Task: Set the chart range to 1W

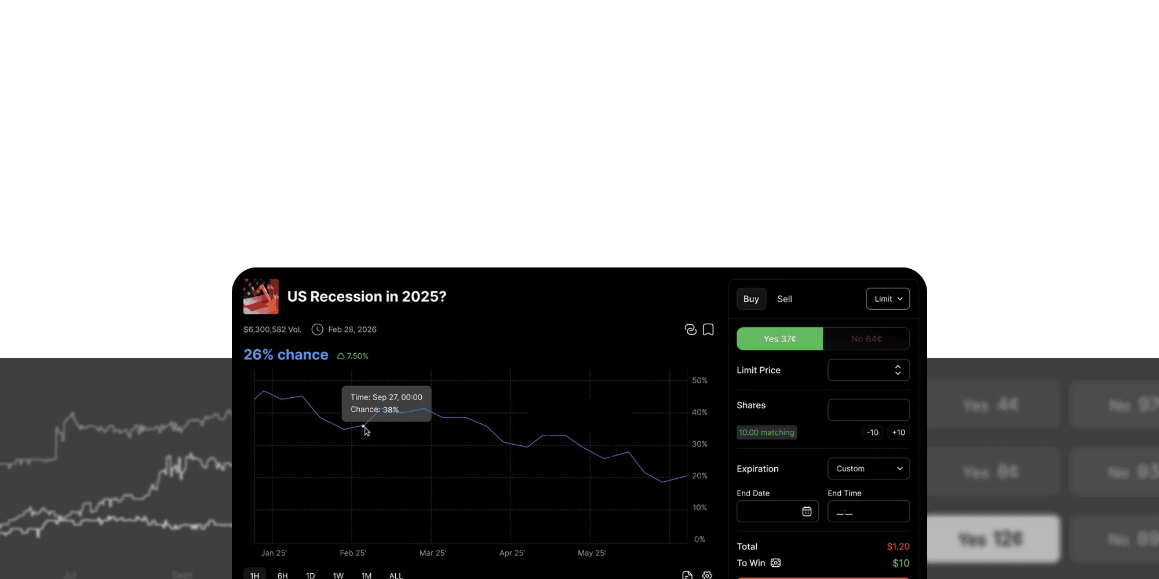Action: [338, 575]
